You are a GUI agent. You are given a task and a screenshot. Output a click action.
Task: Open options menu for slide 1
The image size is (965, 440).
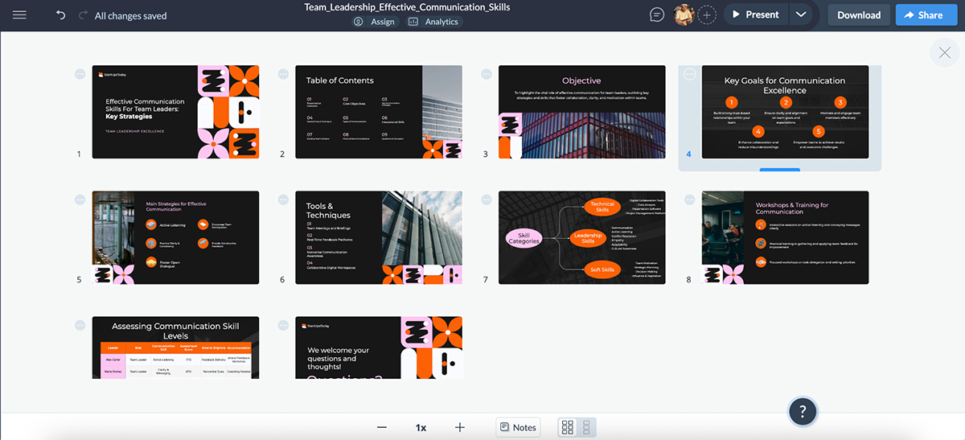pos(80,74)
